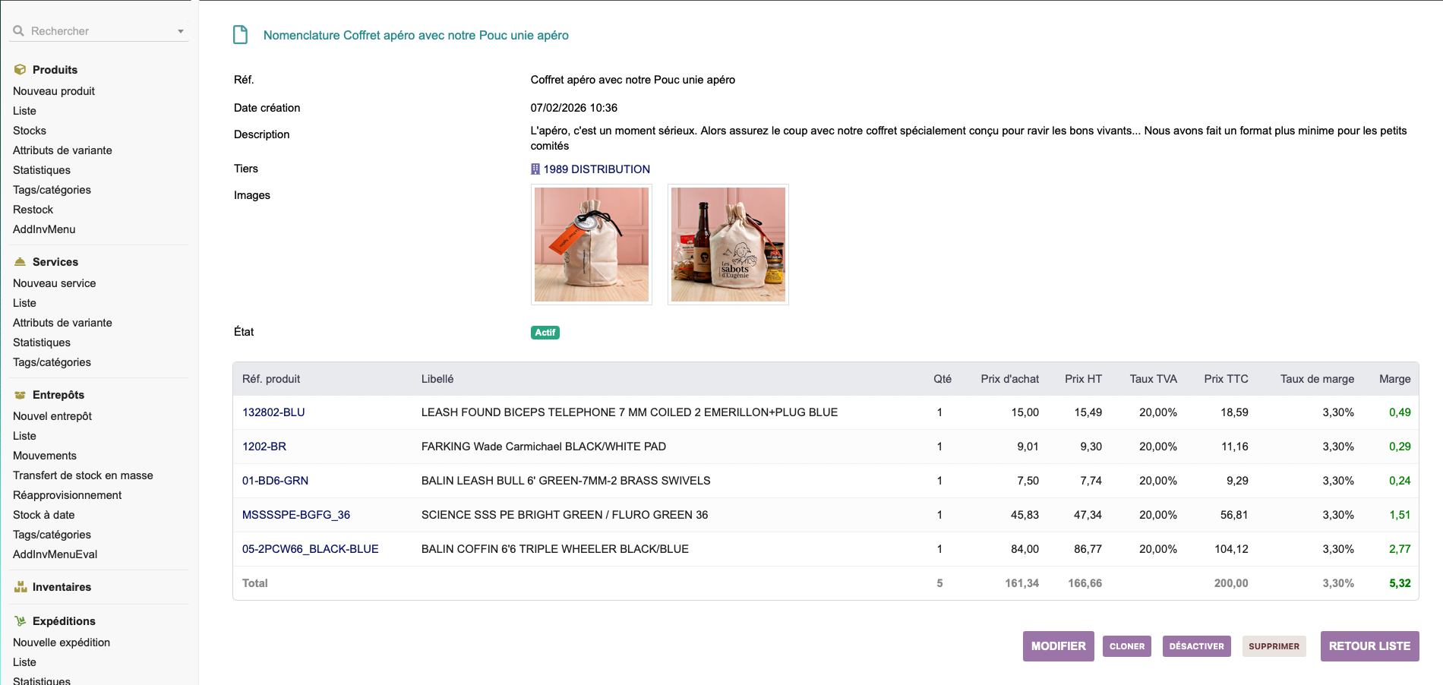Click the SUPPRIMER button

1274,646
